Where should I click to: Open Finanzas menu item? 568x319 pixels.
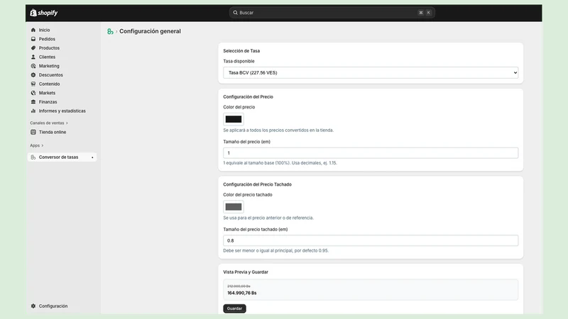click(48, 102)
